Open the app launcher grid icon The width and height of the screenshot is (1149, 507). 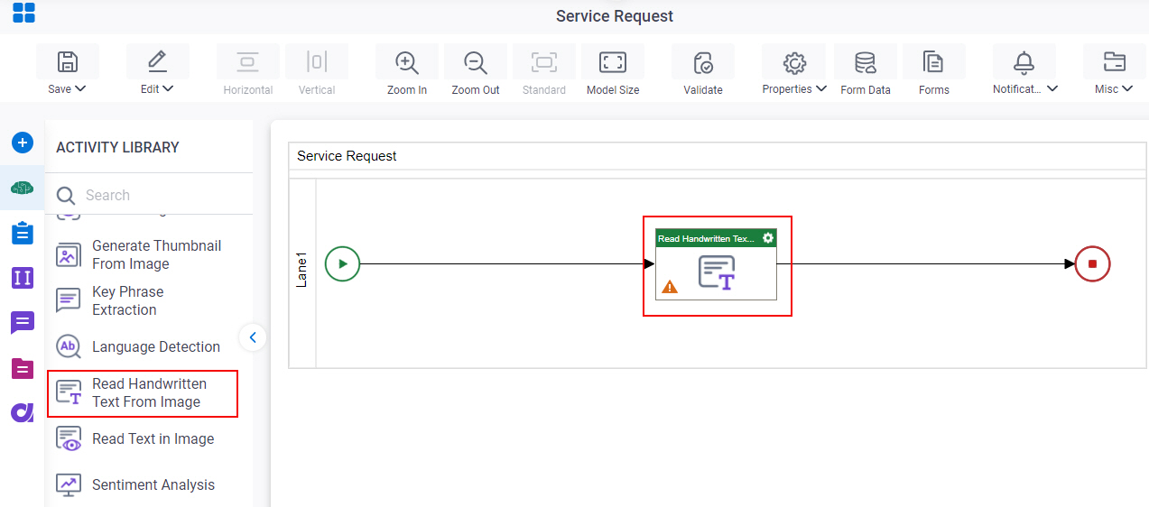click(x=23, y=13)
